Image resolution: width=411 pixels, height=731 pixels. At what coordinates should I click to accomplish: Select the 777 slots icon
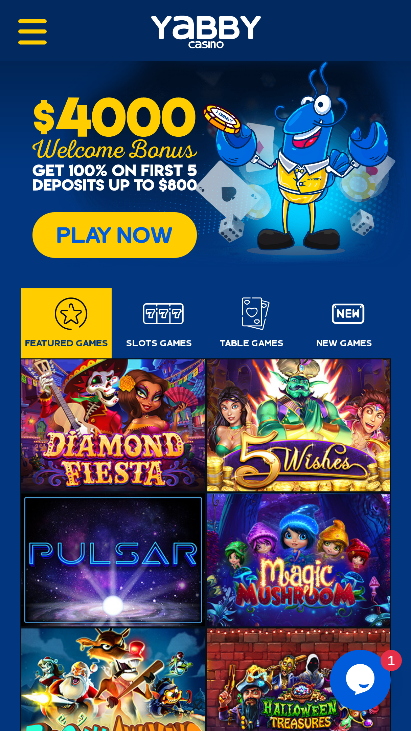tap(163, 314)
